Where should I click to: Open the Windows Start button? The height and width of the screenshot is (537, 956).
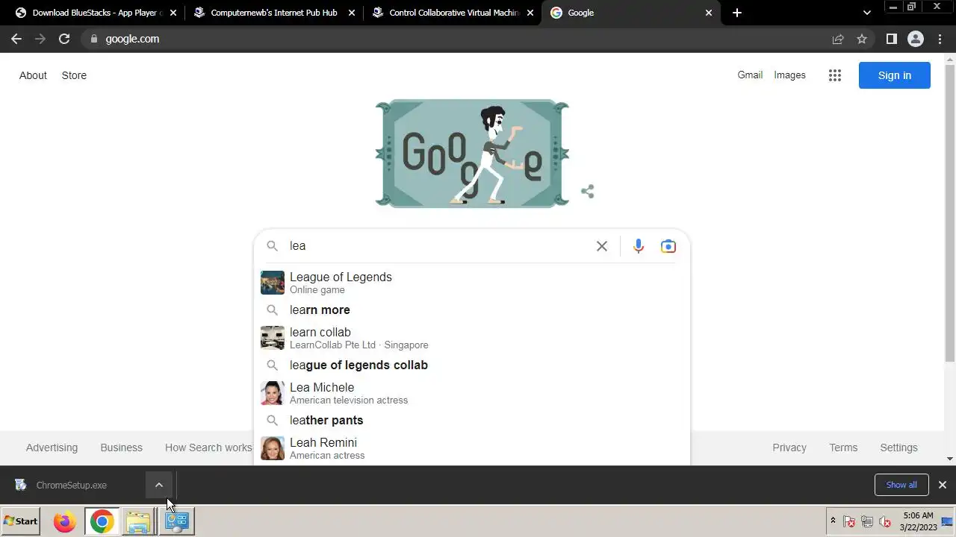tap(21, 521)
